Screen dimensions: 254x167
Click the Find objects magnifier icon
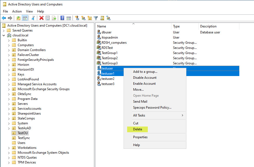tap(102, 18)
